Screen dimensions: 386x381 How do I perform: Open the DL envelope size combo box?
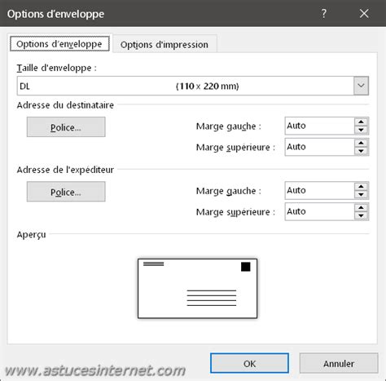click(x=193, y=86)
